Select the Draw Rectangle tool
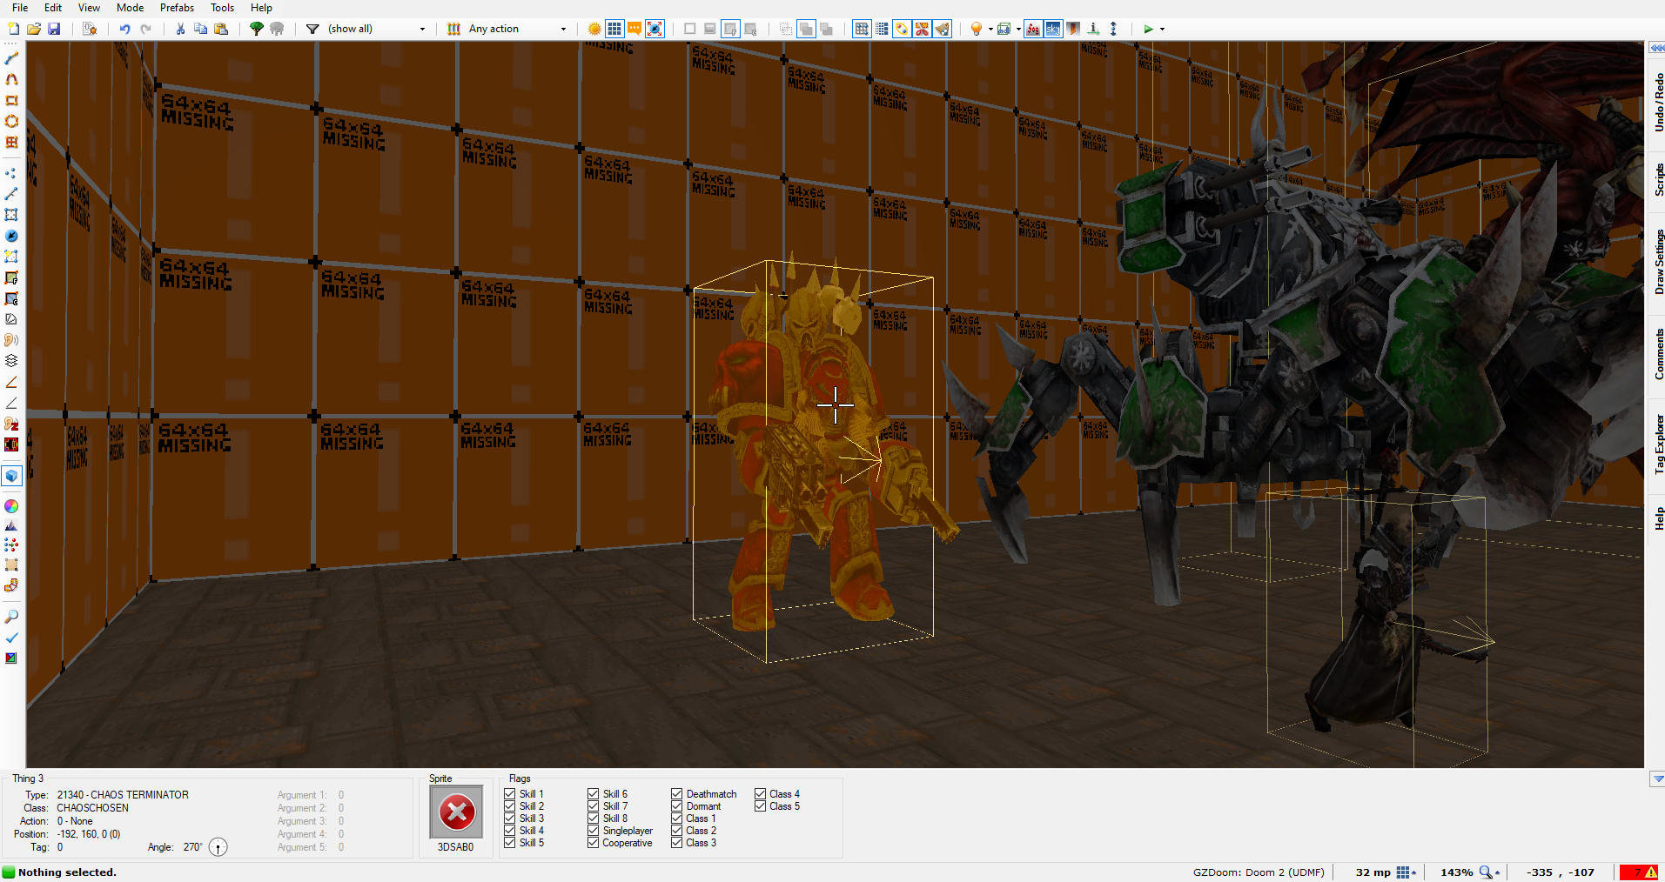The image size is (1665, 882). click(x=11, y=100)
